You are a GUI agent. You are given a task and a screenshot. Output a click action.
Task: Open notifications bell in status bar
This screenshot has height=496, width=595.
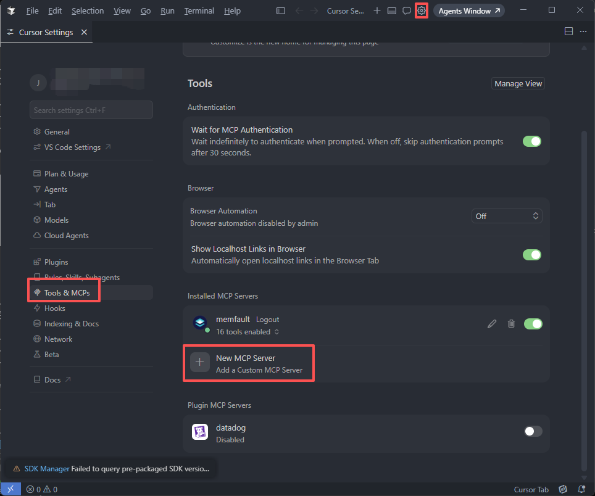581,490
